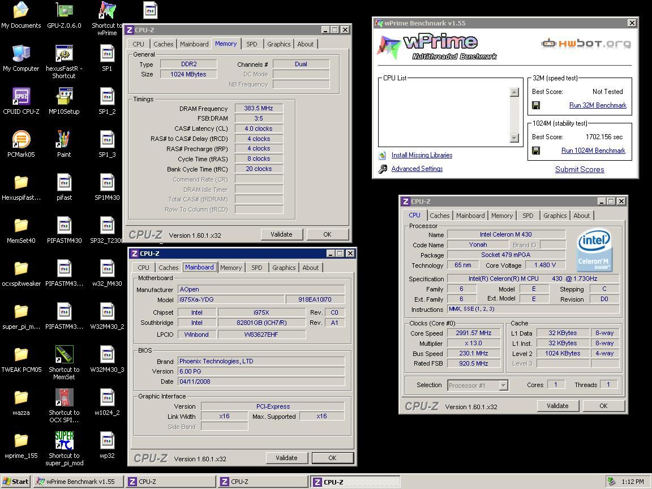Open the Processor #1 selection dropdown
The height and width of the screenshot is (489, 652).
(x=503, y=385)
